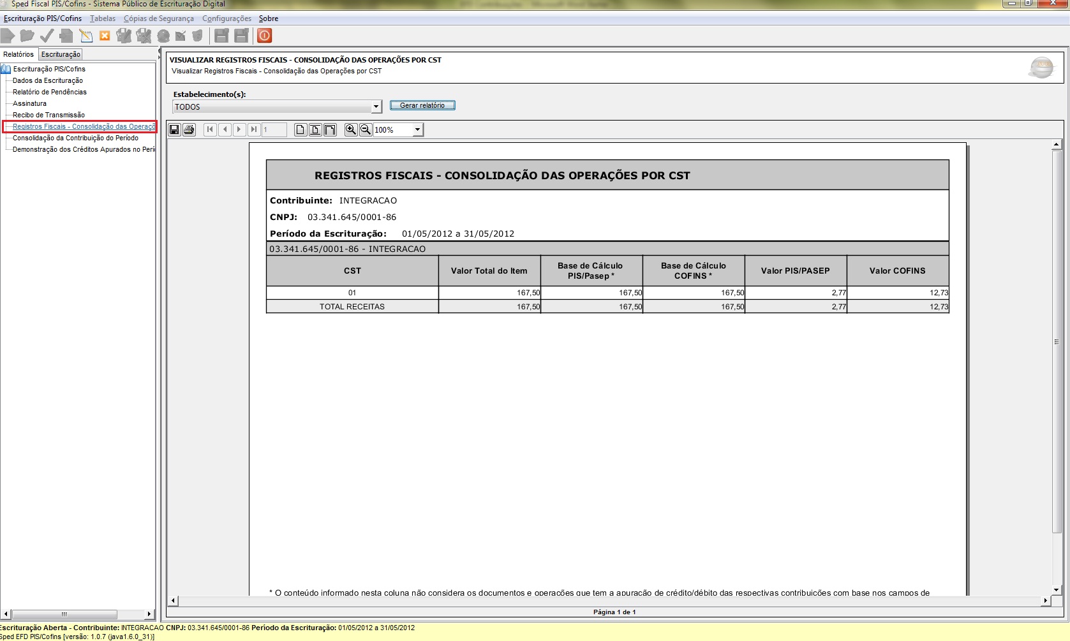The image size is (1070, 641).
Task: Print the report using printer icon
Action: [x=189, y=130]
